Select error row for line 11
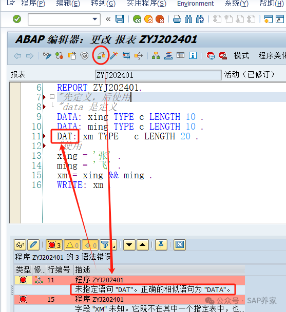Viewport: 286px width, 312px height. pyautogui.click(x=129, y=280)
